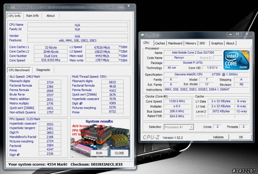This screenshot has height=174, width=258.
Task: Click the Features field with x86, MMX, SSE
Action: tap(77, 40)
